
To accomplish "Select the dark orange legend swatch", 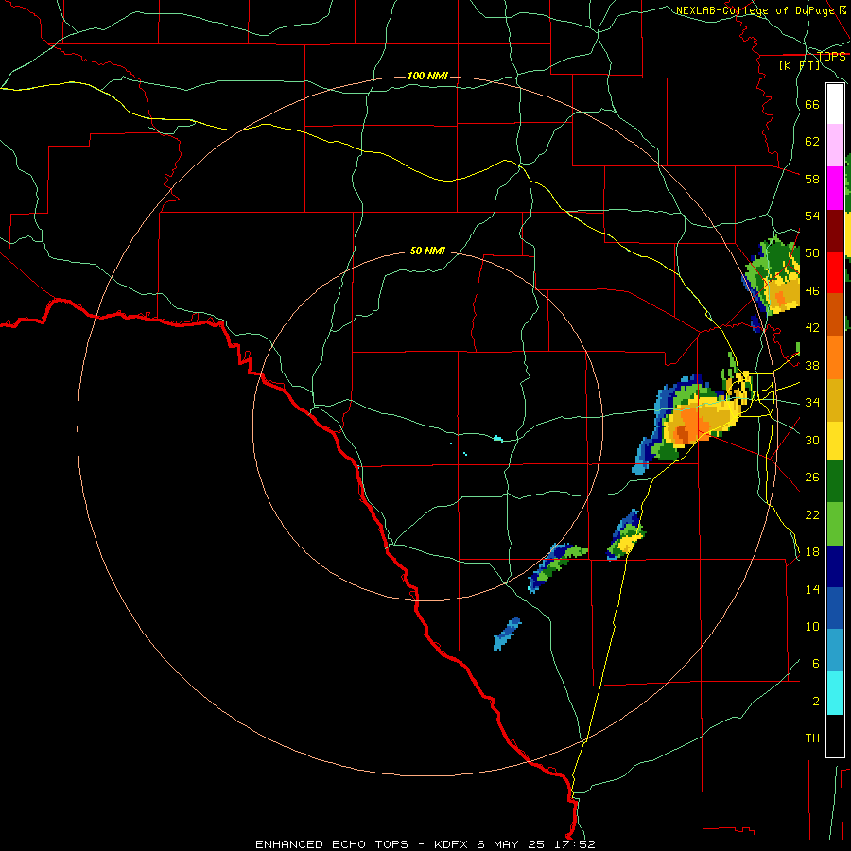I will tap(835, 315).
